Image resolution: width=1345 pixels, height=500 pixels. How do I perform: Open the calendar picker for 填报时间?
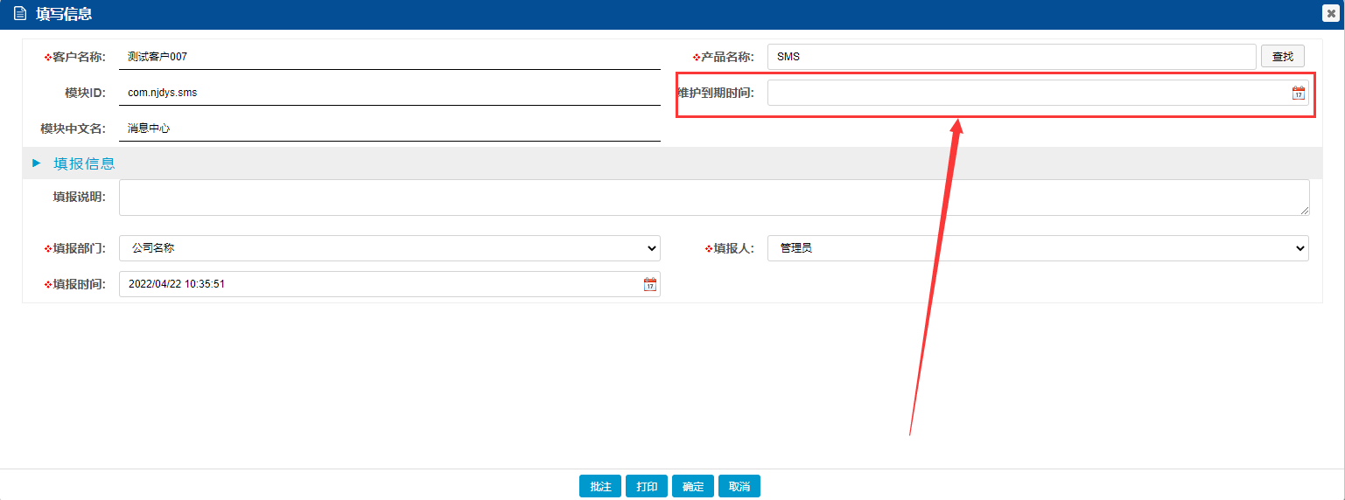coord(649,284)
